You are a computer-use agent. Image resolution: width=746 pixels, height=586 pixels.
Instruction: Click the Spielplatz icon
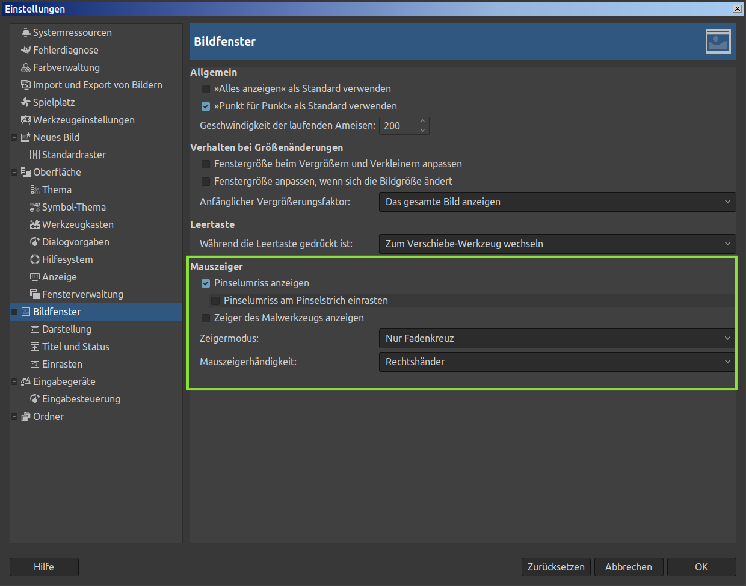click(x=26, y=102)
